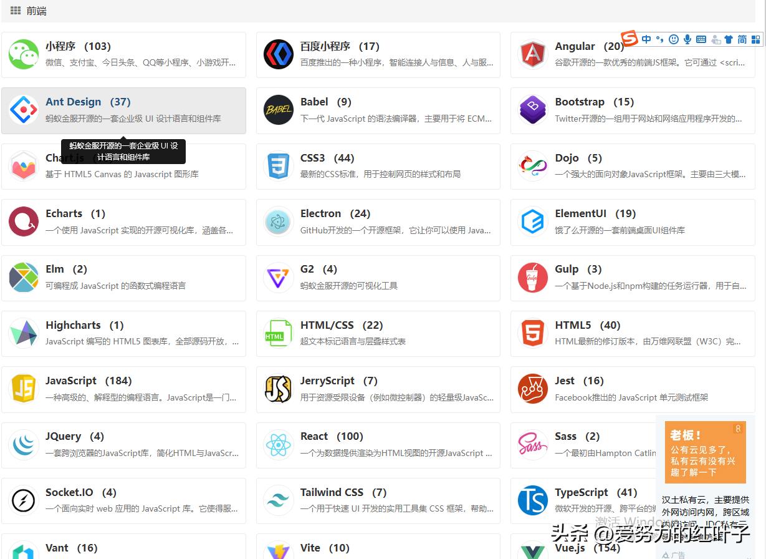Select the Angular shield logo
Viewport: 766px width, 559px height.
pos(532,55)
